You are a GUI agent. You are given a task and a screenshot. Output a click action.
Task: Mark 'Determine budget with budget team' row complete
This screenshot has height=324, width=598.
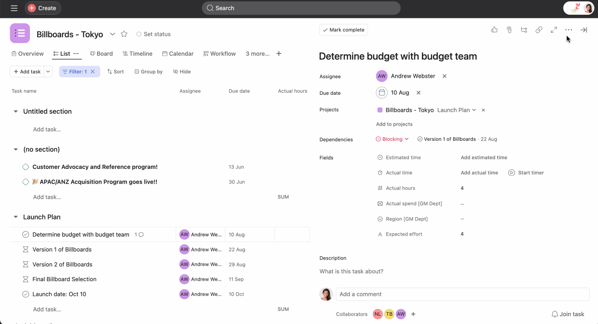click(26, 235)
